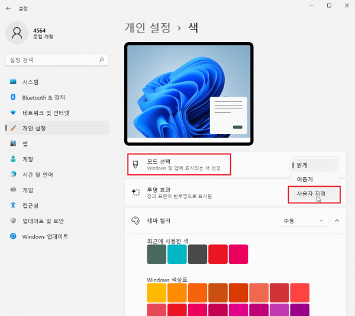Click the 테마 컬러 palette icon
355x316 pixels.
point(135,221)
